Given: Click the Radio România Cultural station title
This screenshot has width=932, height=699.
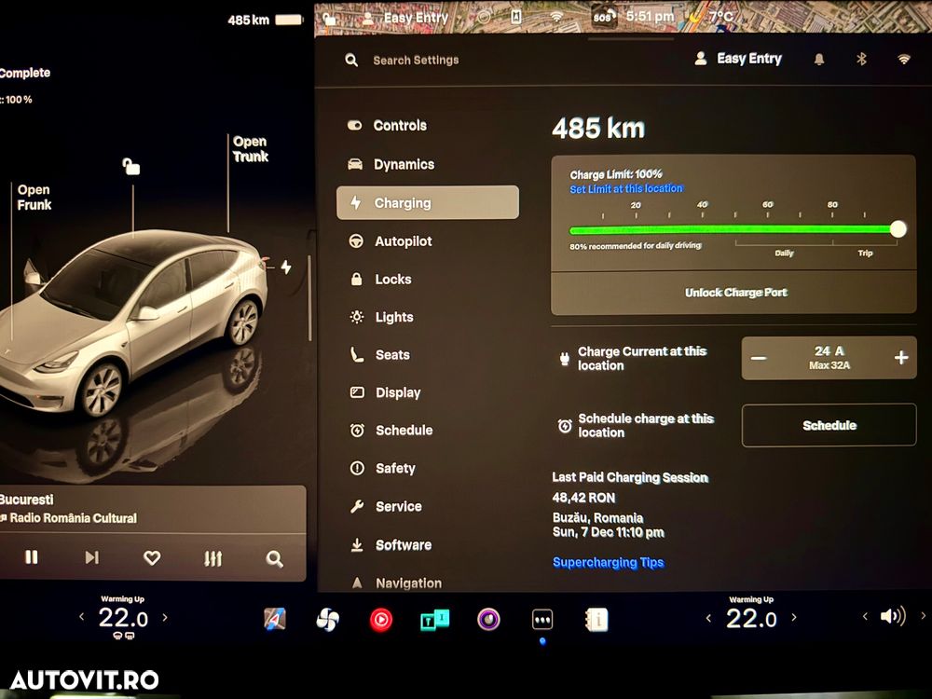Looking at the screenshot, I should point(73,517).
